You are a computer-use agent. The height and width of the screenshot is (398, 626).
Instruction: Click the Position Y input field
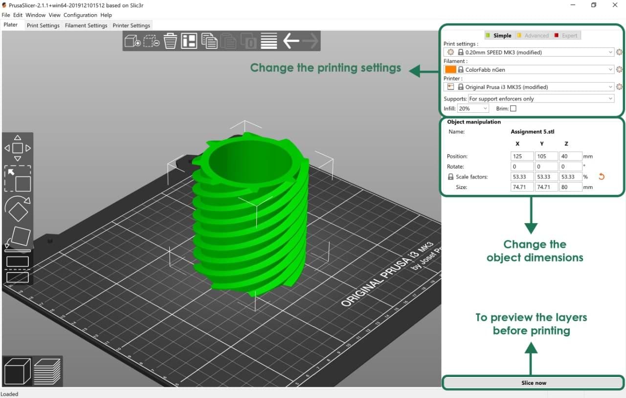[546, 156]
